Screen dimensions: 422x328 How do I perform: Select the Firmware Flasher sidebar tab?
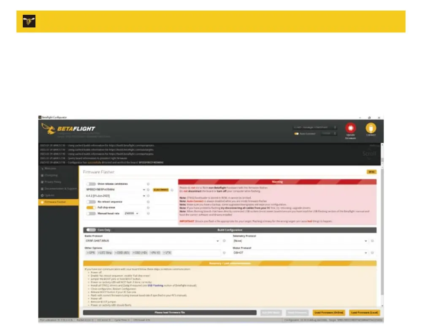pyautogui.click(x=58, y=202)
